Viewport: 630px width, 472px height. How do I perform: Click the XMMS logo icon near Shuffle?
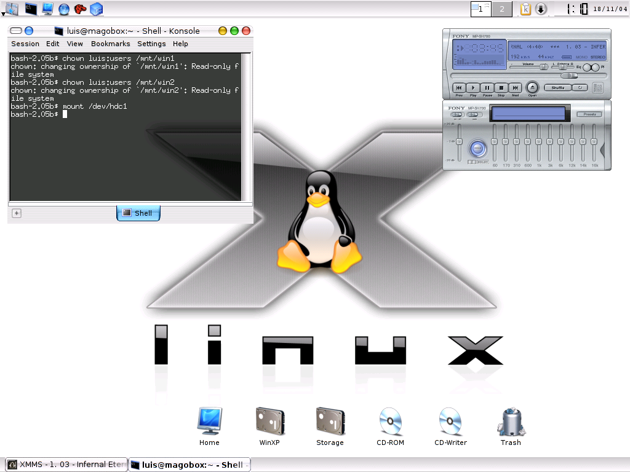pos(598,87)
